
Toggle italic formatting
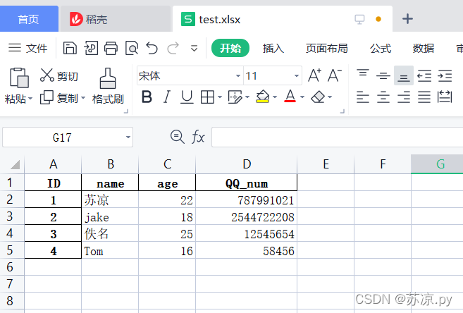167,97
